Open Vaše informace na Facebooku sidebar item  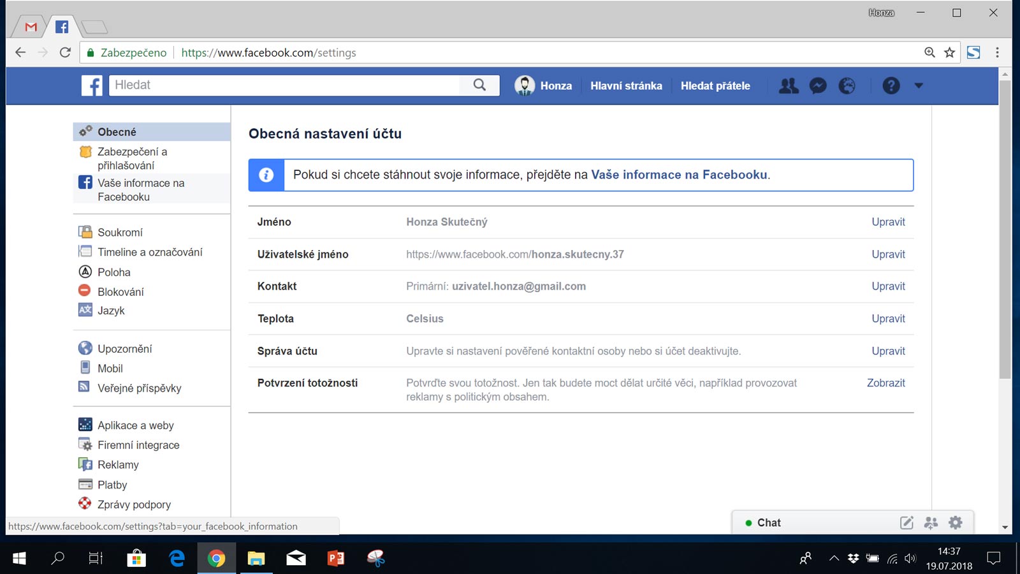coord(152,189)
